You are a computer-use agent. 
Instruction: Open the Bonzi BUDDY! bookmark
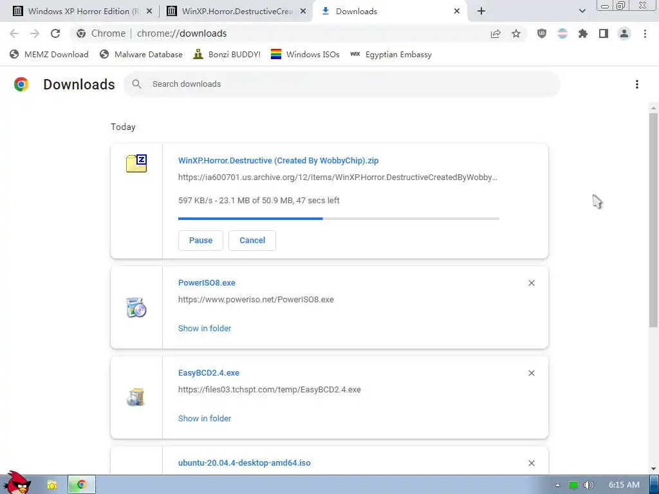227,55
